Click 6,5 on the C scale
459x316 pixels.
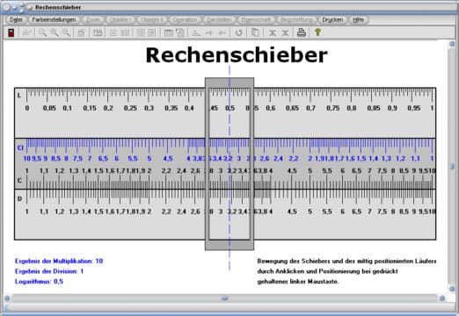[x=356, y=170]
